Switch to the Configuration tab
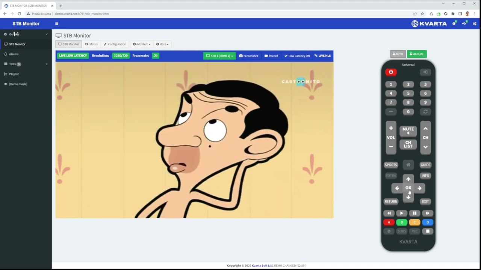The image size is (481, 270). 115,44
